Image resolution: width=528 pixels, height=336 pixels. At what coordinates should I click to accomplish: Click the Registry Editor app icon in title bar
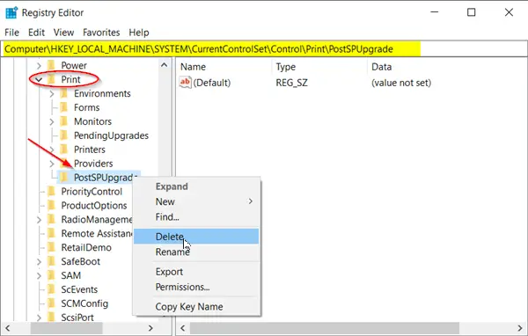coord(11,12)
